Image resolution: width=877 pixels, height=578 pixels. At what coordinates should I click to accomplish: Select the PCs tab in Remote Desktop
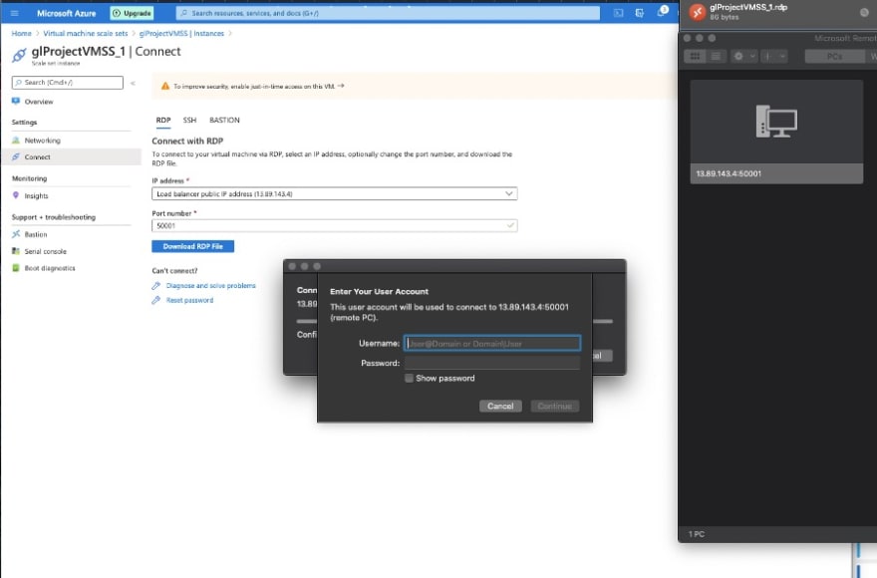click(834, 57)
